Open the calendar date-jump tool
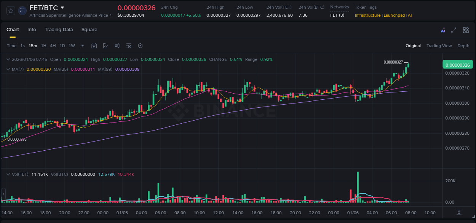Image resolution: width=476 pixels, height=223 pixels. (x=94, y=45)
